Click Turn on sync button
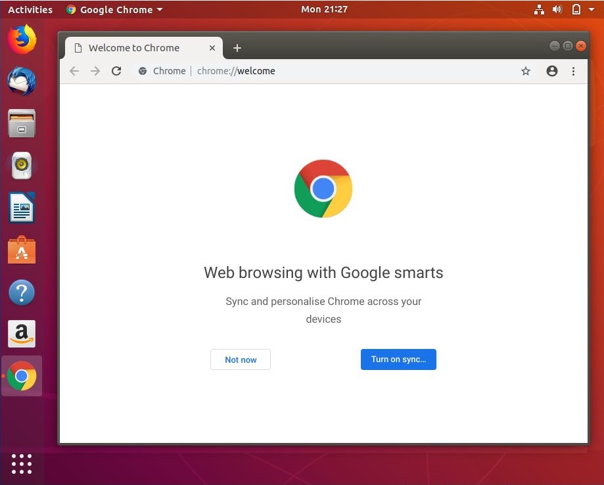Image resolution: width=604 pixels, height=485 pixels. click(398, 359)
